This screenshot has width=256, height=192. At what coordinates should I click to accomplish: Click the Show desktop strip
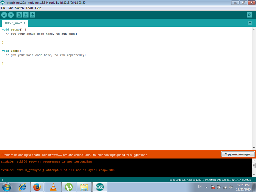click(x=254, y=187)
